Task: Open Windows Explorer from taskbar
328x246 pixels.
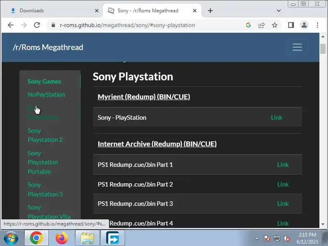Action: (87, 238)
